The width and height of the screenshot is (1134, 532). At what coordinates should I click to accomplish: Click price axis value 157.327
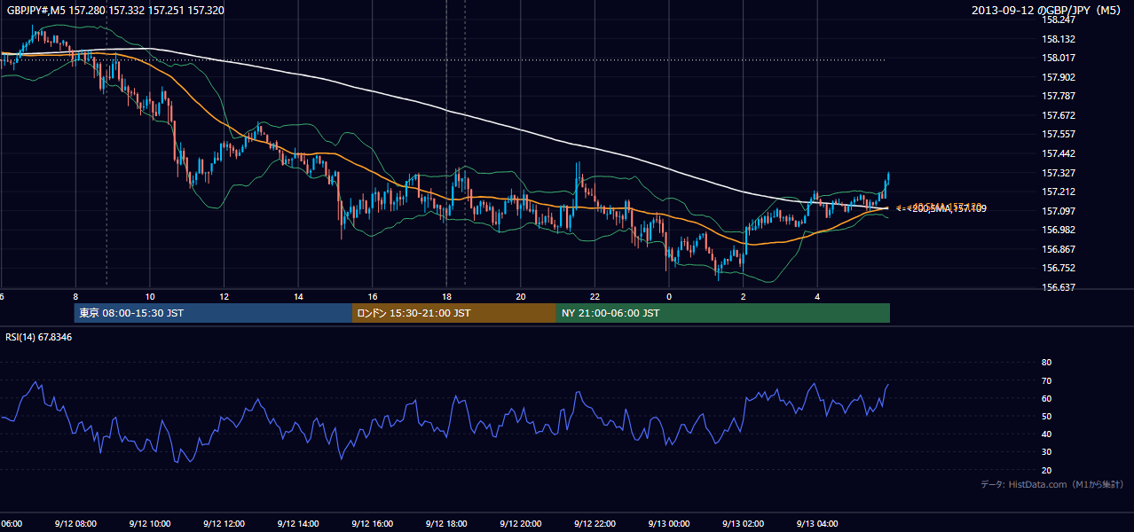click(x=1059, y=173)
